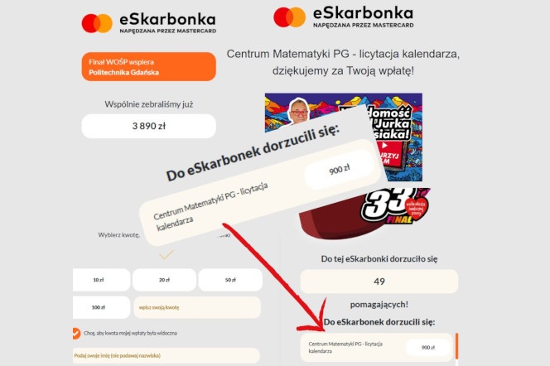Click the 'Podaj swoje imię' input field
This screenshot has height=366, width=550.
click(166, 355)
